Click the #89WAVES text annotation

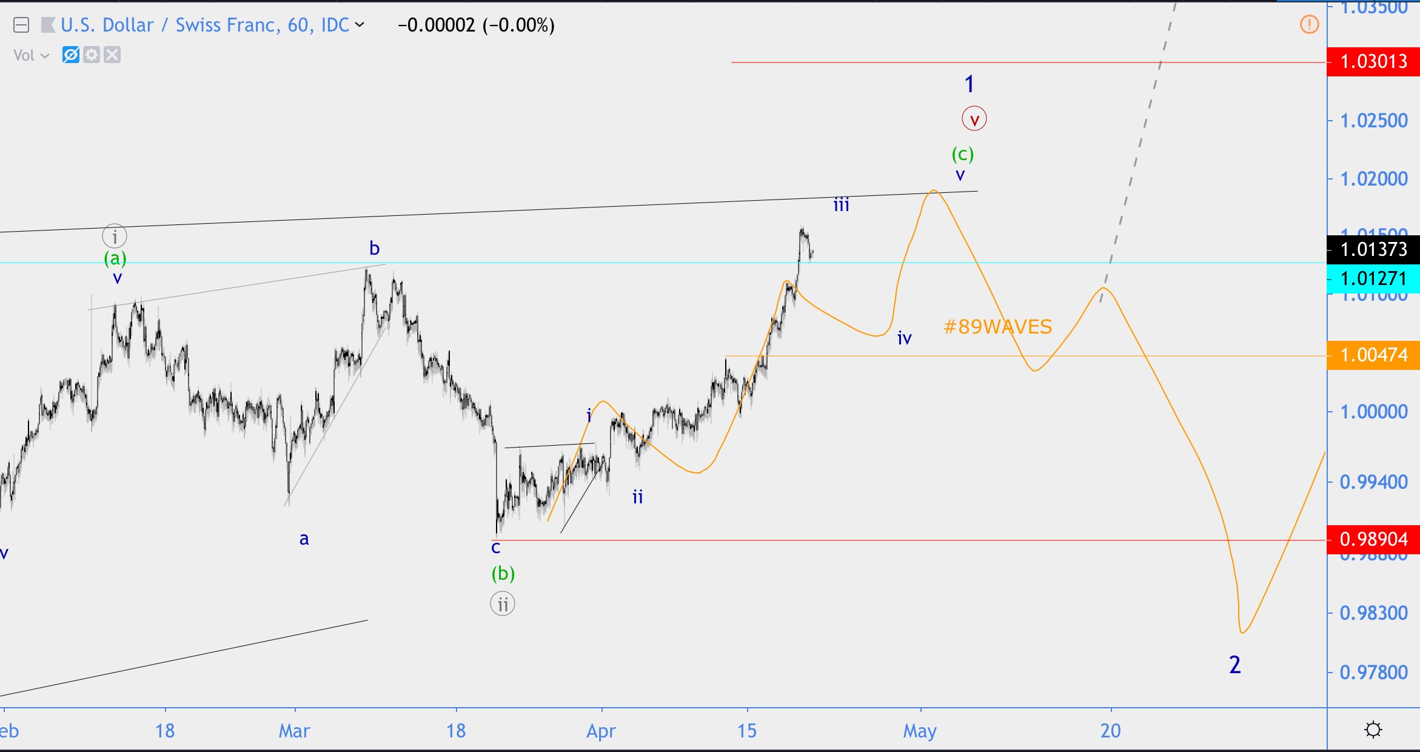997,327
